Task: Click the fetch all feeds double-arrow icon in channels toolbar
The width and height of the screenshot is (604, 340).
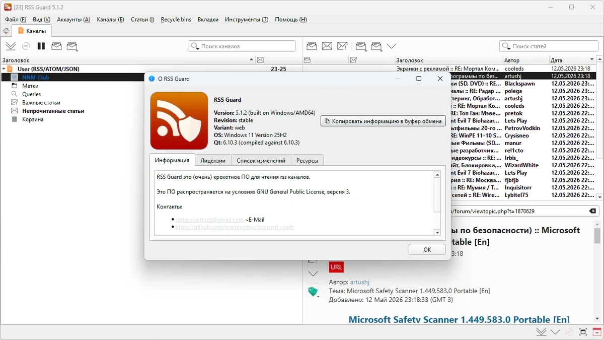Action: (x=11, y=46)
